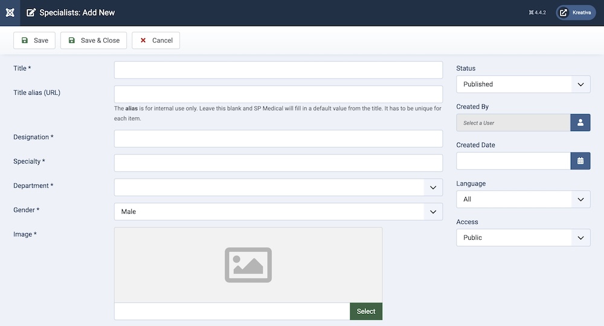This screenshot has width=604, height=326.
Task: Cancel adding the new specialist
Action: tap(156, 40)
